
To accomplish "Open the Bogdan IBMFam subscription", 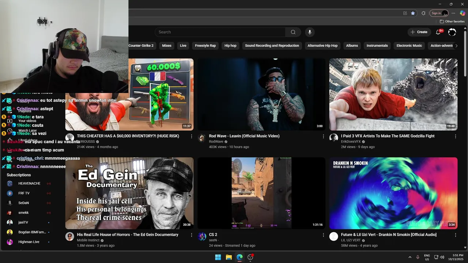I will pos(29,232).
